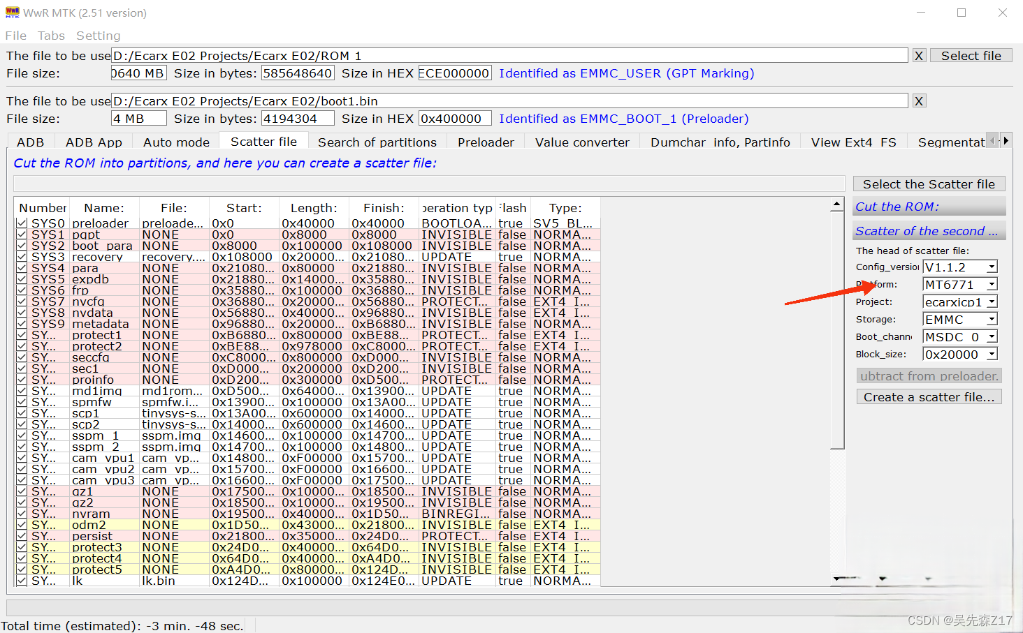1023x633 pixels.
Task: Toggle the SYS5 expdb checkbox
Action: [x=22, y=279]
